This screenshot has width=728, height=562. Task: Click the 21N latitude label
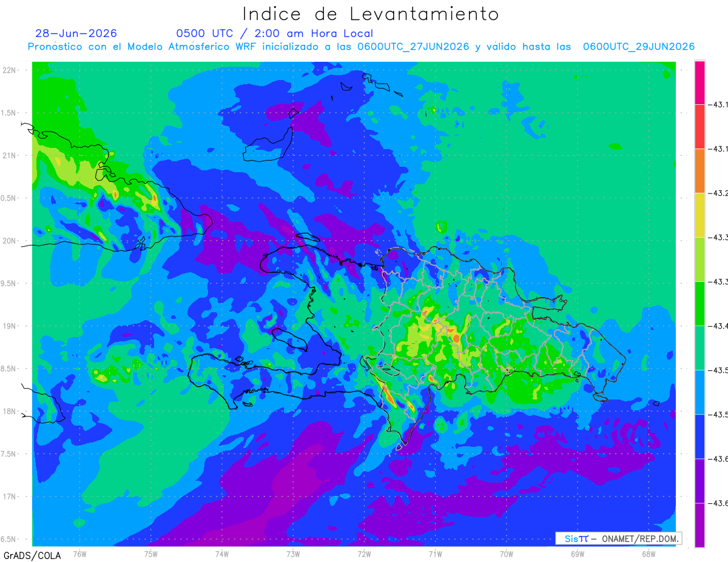pyautogui.click(x=10, y=155)
